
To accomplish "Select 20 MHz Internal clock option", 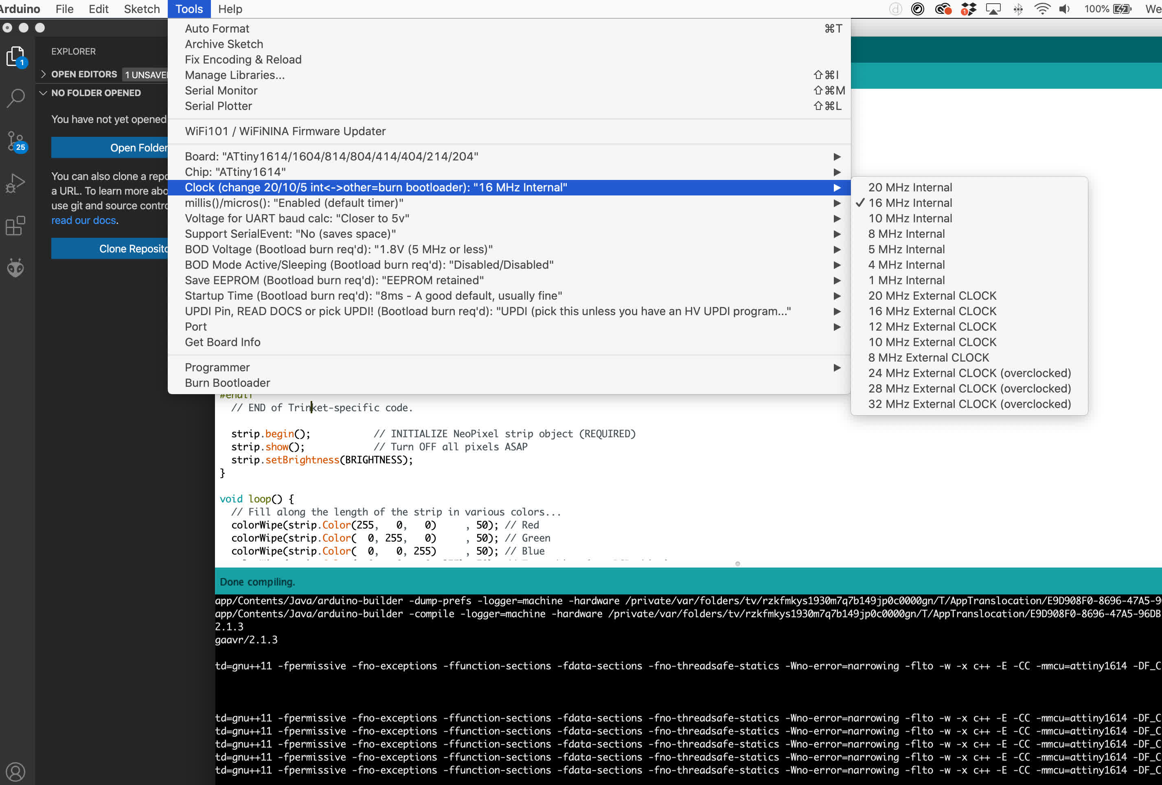I will click(x=969, y=187).
